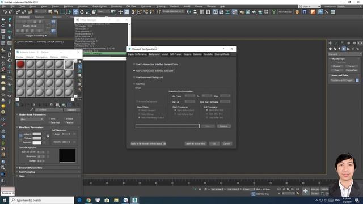This screenshot has height=204, width=363.
Task: Activate the Select and Rotate tool
Action: [x=82, y=12]
